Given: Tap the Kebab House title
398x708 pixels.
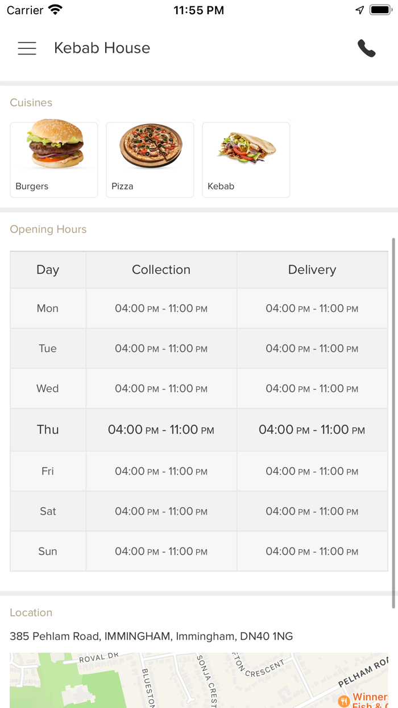Looking at the screenshot, I should coord(102,48).
